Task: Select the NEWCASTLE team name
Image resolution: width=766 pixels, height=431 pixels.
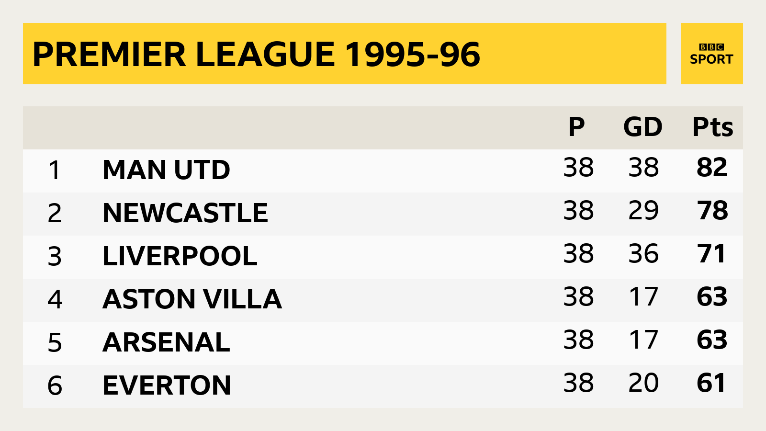Action: pos(185,213)
